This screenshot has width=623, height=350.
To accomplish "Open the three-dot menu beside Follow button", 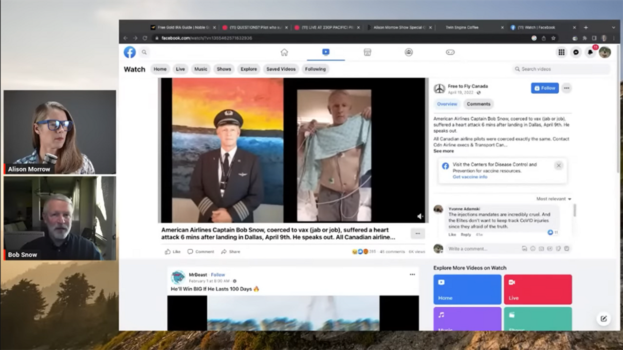I will 566,88.
